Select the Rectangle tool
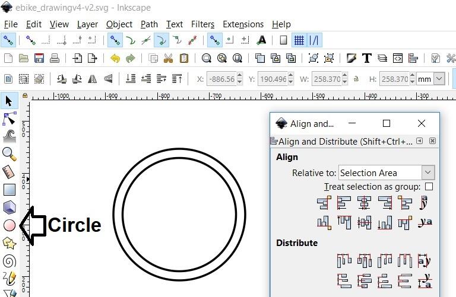The height and width of the screenshot is (297, 456). (x=9, y=190)
